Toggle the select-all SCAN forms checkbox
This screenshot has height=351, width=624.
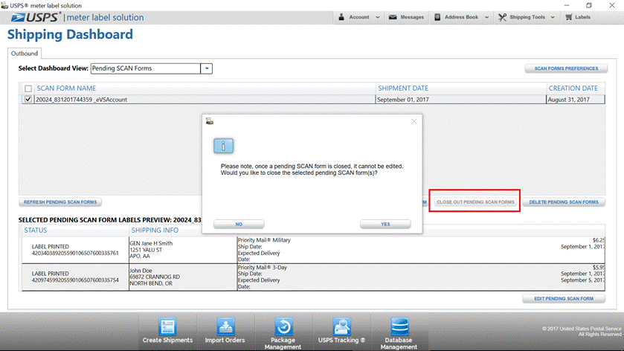pyautogui.click(x=28, y=88)
